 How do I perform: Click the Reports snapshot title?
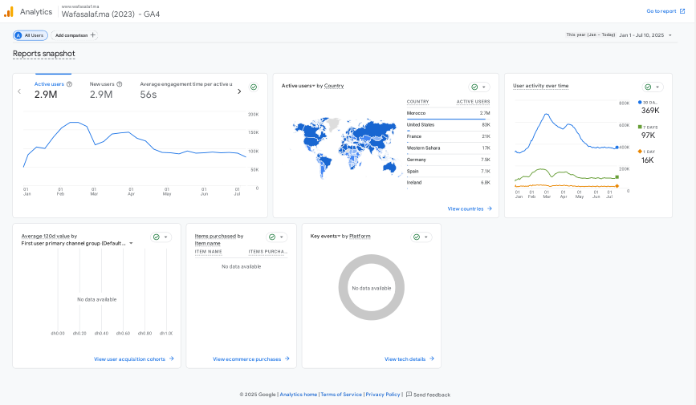(44, 54)
